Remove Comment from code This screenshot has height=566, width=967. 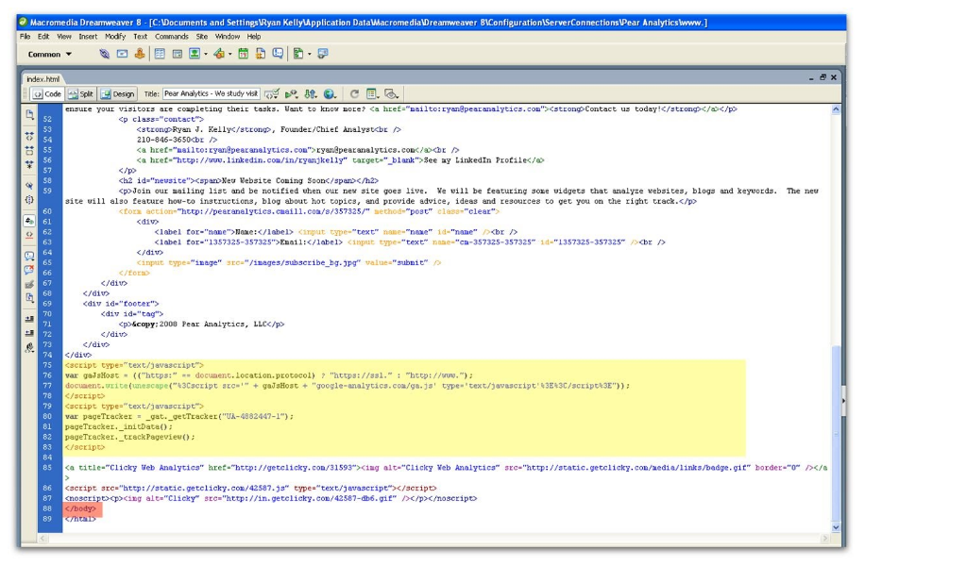(29, 270)
